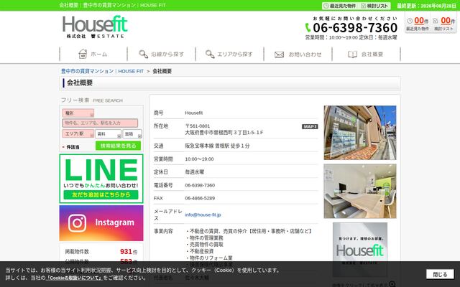Click check icon in the 検討リスト counter box
460x287 pixels.
(436, 21)
